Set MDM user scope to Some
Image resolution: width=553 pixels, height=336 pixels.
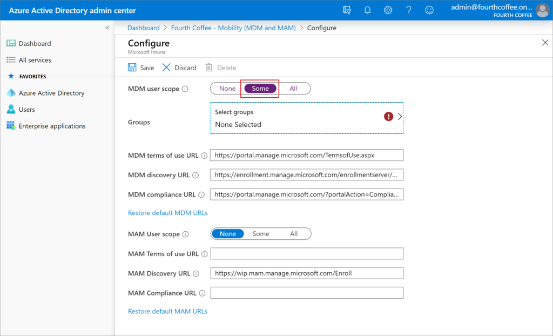(x=260, y=89)
